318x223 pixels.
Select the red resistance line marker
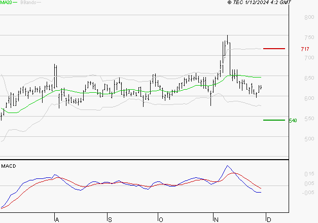pos(274,49)
